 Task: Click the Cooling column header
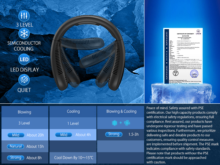pyautogui.click(x=73, y=112)
